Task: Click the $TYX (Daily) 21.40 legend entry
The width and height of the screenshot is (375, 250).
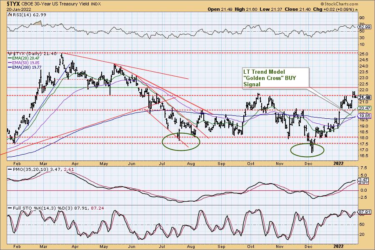Action: (35, 54)
